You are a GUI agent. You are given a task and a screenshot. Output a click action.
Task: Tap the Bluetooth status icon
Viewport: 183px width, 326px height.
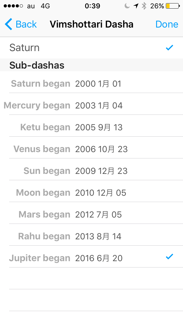click(144, 6)
